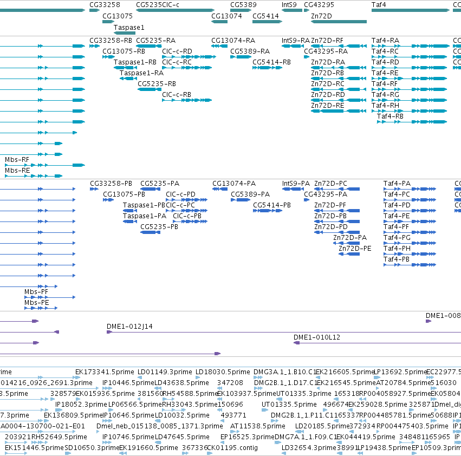
Task: Select the CIC-c-PD protein label
Action: coord(180,194)
